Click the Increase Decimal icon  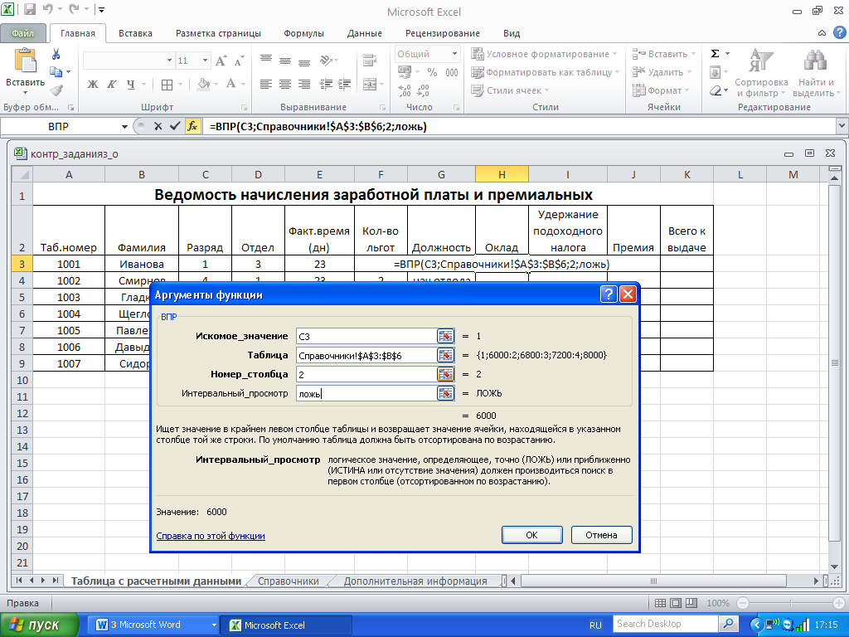point(404,90)
